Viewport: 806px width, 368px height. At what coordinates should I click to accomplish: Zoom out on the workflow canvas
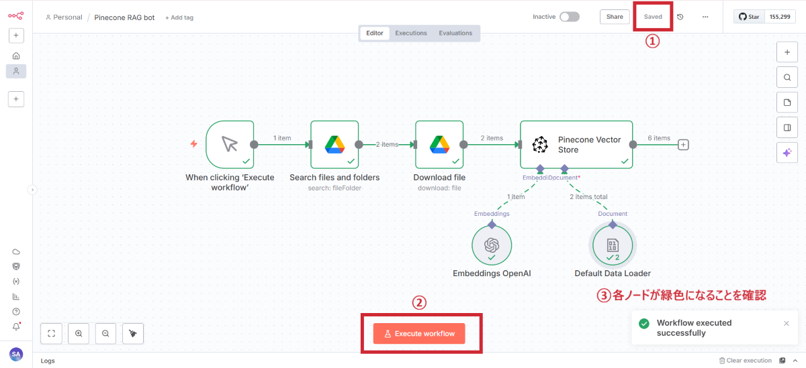(105, 333)
